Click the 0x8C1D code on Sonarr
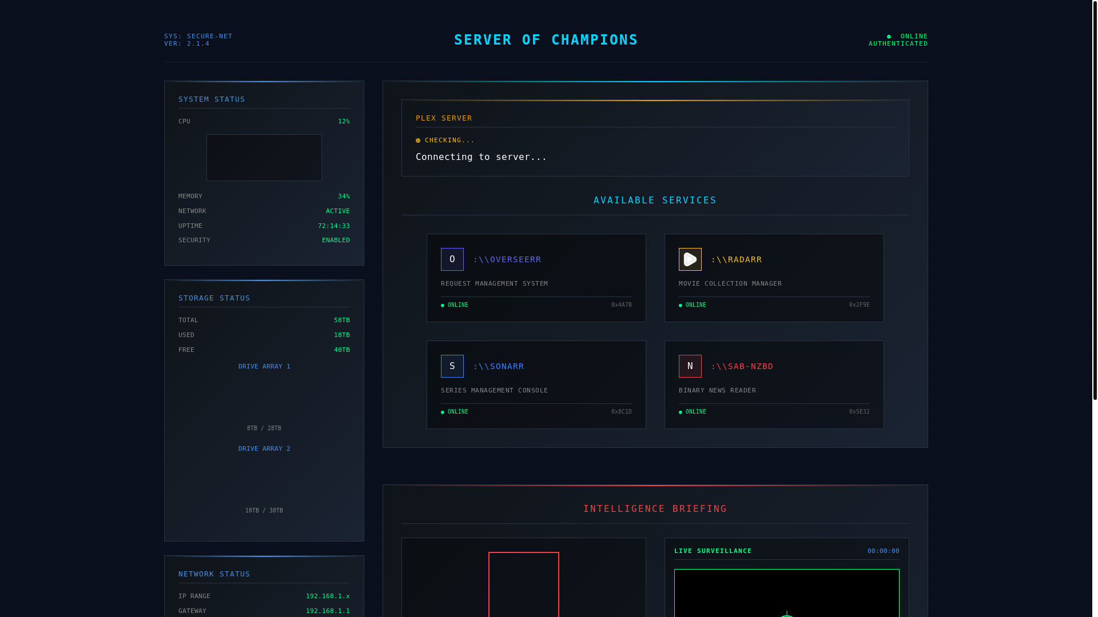Screen dimensions: 1098x617 pos(622,412)
